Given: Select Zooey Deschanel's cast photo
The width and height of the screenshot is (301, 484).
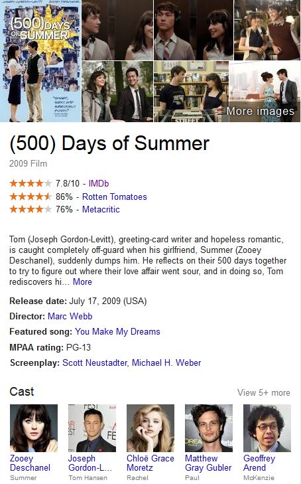Looking at the screenshot, I should [34, 428].
